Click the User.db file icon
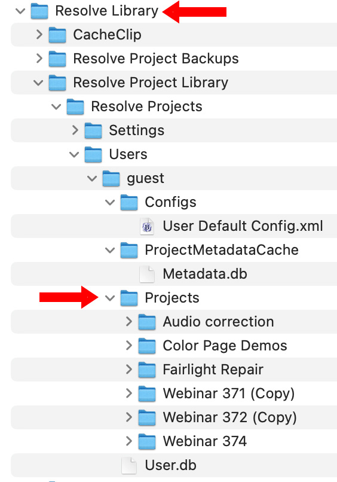Viewport: 337px width, 482px height. (129, 465)
